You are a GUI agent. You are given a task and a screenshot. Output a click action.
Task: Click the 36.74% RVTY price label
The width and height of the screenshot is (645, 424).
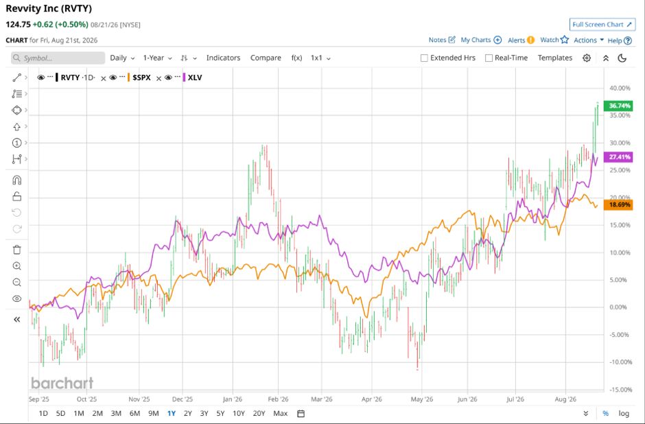click(x=618, y=106)
